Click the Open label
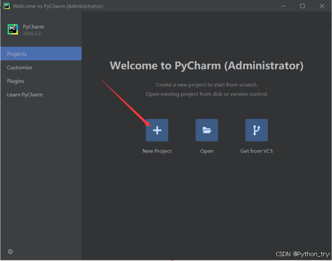 [x=207, y=151]
